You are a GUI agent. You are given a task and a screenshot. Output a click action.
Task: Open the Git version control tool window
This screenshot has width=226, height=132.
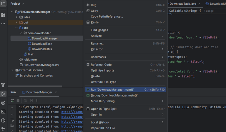tap(3, 129)
